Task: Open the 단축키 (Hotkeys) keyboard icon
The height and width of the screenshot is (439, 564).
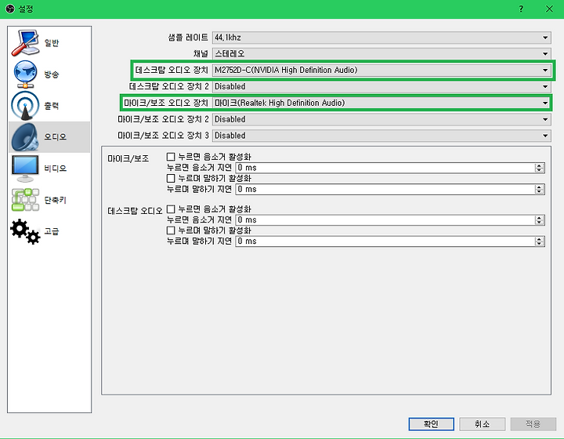Action: coord(25,200)
